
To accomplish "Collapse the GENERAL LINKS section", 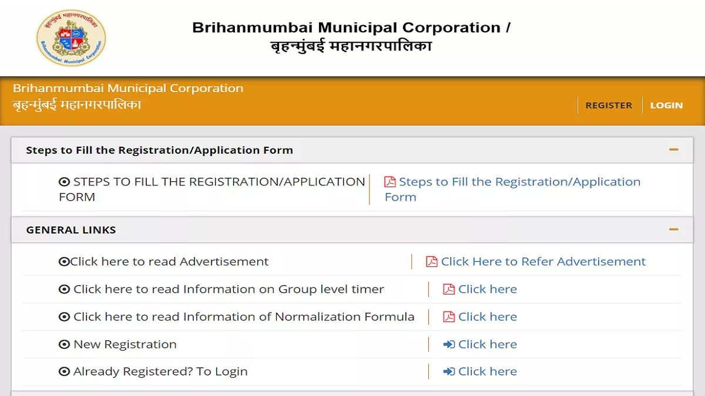I will pos(674,229).
